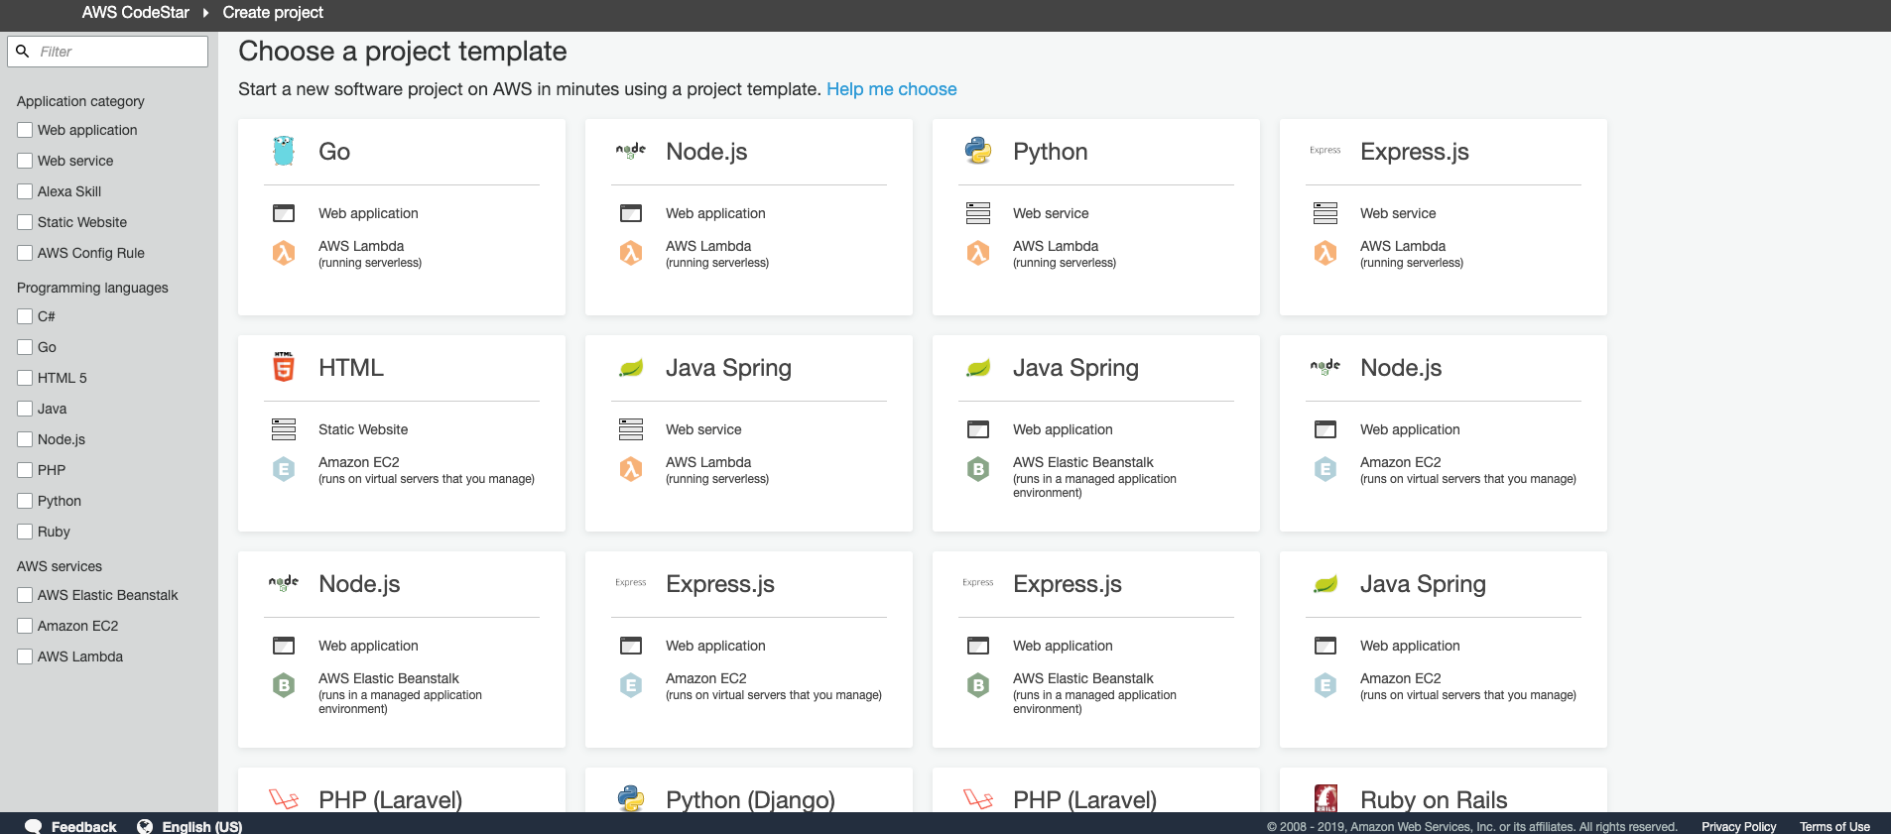Screen dimensions: 1891x834
Task: Tick the Python programming language checkbox
Action: (25, 501)
